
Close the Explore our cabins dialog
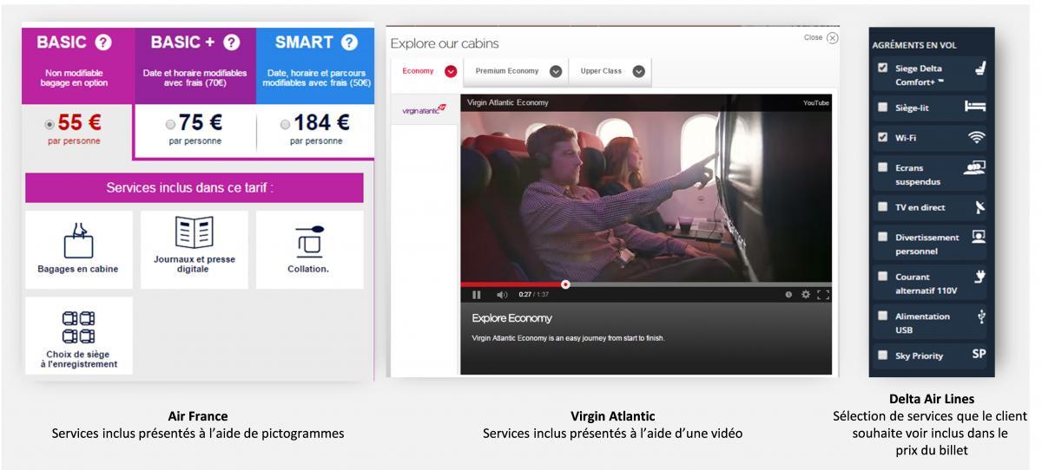point(832,38)
